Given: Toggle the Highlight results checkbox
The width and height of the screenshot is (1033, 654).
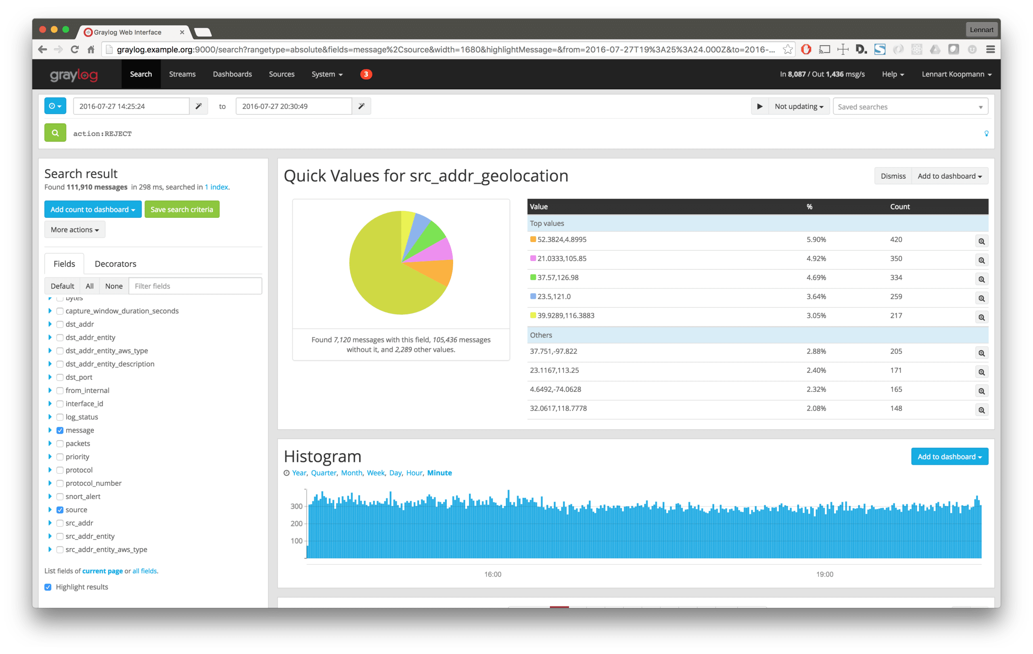Looking at the screenshot, I should [48, 587].
